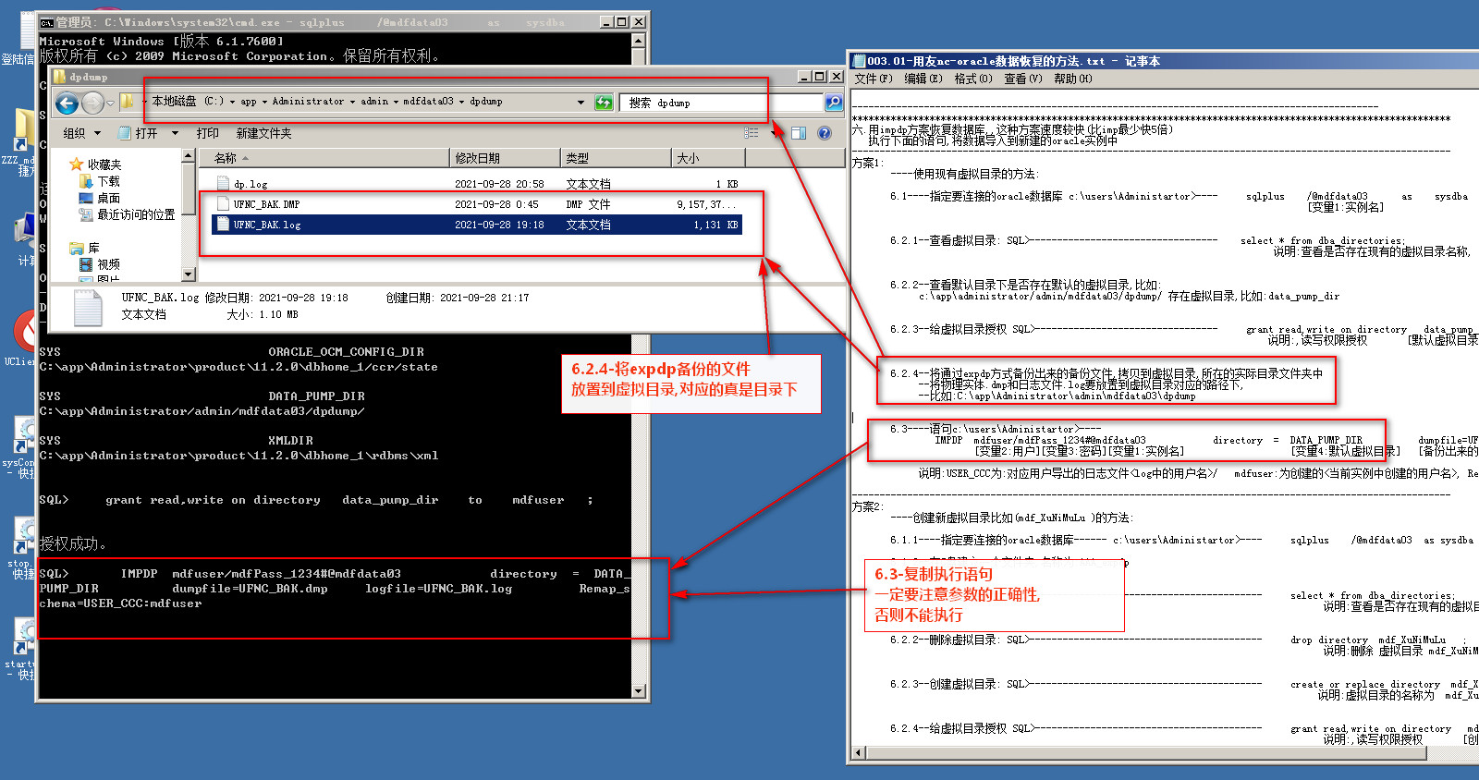Screen dimensions: 1479x780
Task: Click the 新建文件夹 button
Action: pyautogui.click(x=263, y=133)
